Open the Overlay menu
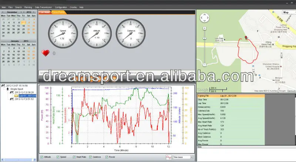Screen dimensions: 296x162 click(x=73, y=7)
